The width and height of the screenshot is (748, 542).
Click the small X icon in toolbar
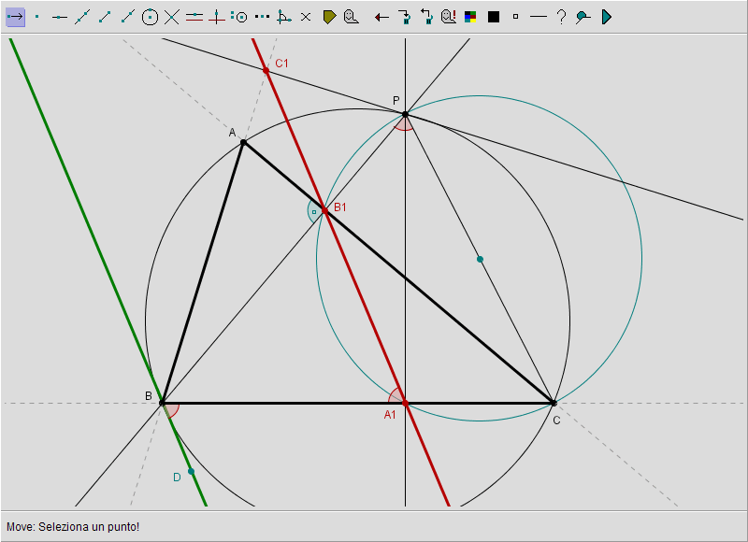click(306, 17)
